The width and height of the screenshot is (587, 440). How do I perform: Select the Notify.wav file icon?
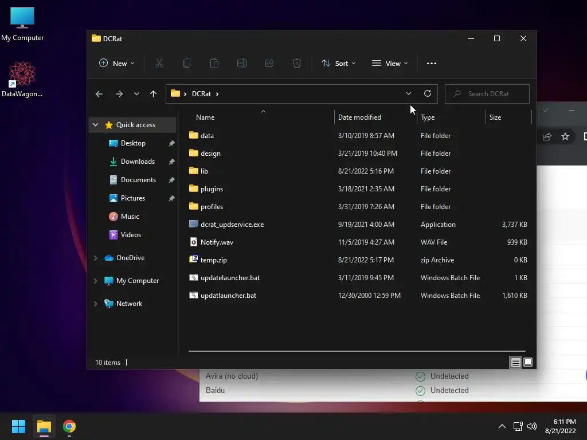pyautogui.click(x=194, y=242)
